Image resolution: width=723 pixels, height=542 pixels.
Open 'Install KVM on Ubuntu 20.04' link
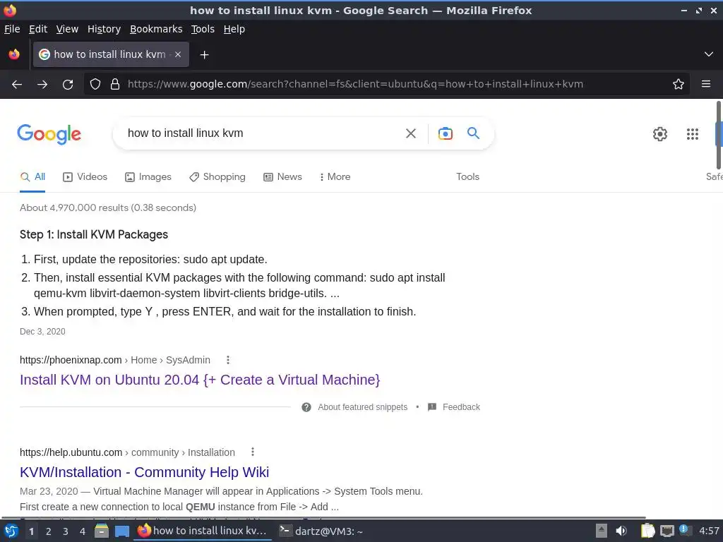point(200,380)
